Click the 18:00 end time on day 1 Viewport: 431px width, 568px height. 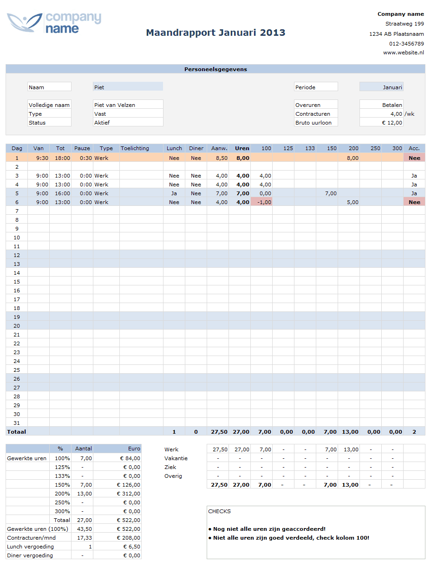click(60, 158)
